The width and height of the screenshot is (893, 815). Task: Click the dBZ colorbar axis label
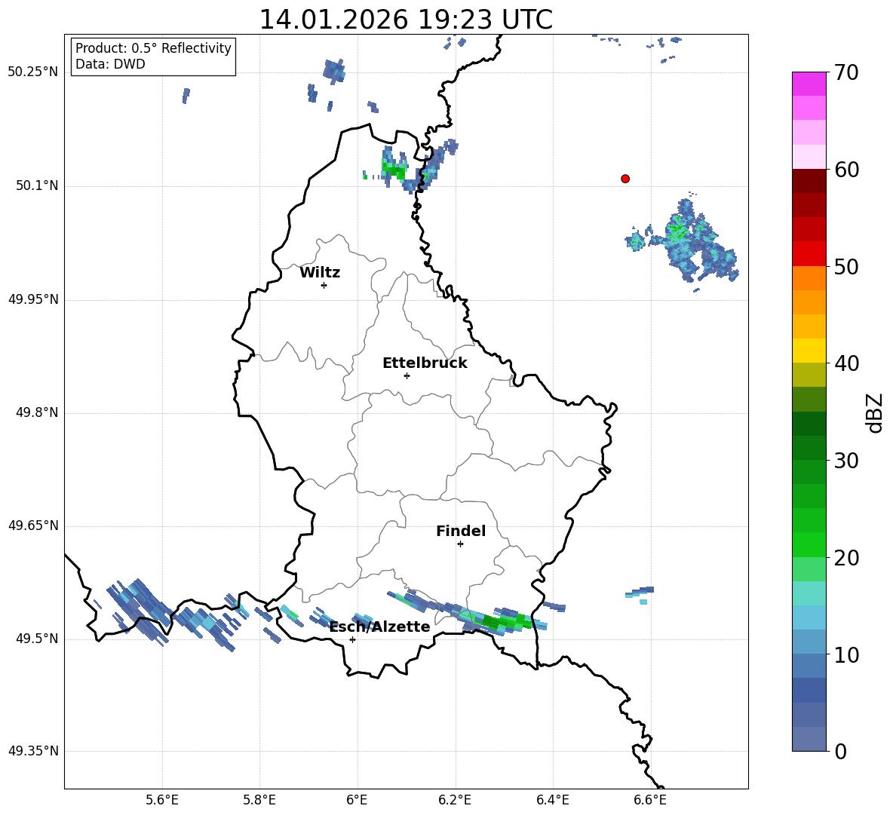pyautogui.click(x=875, y=412)
